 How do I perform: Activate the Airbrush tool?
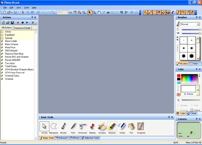(x=82, y=127)
